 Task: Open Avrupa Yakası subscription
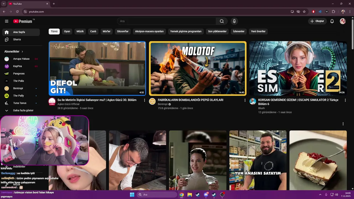[21, 59]
